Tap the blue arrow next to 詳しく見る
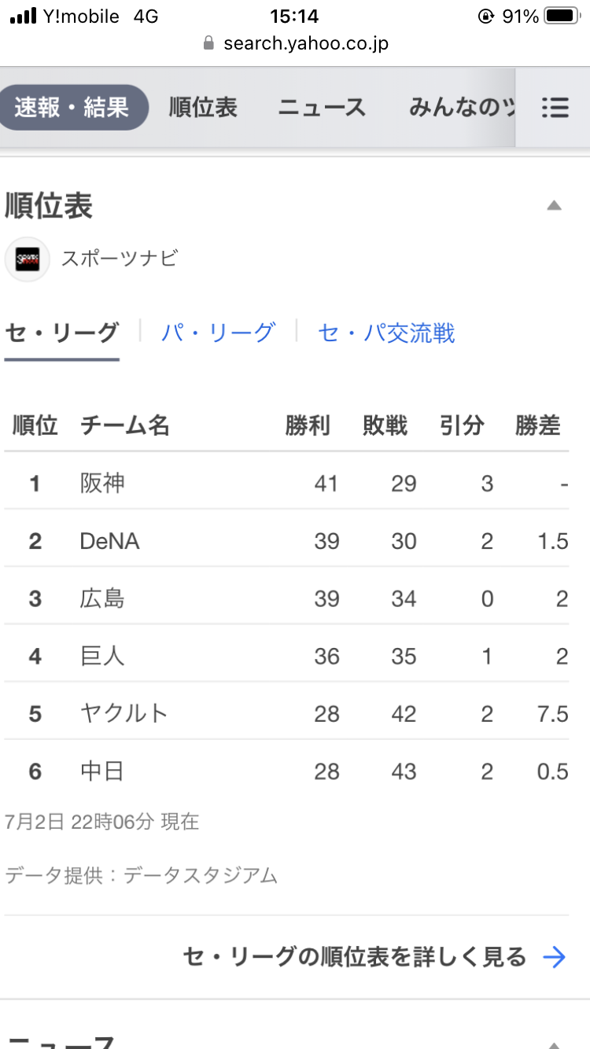Viewport: 590px width, 1049px height. pyautogui.click(x=555, y=957)
